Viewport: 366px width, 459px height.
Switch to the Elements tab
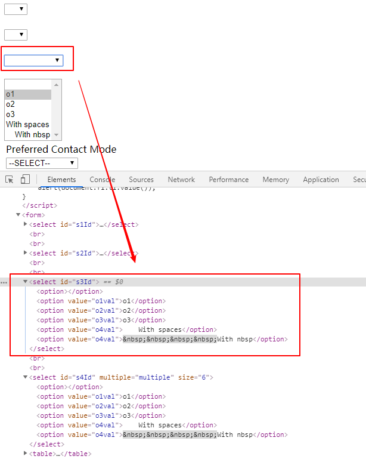point(61,180)
